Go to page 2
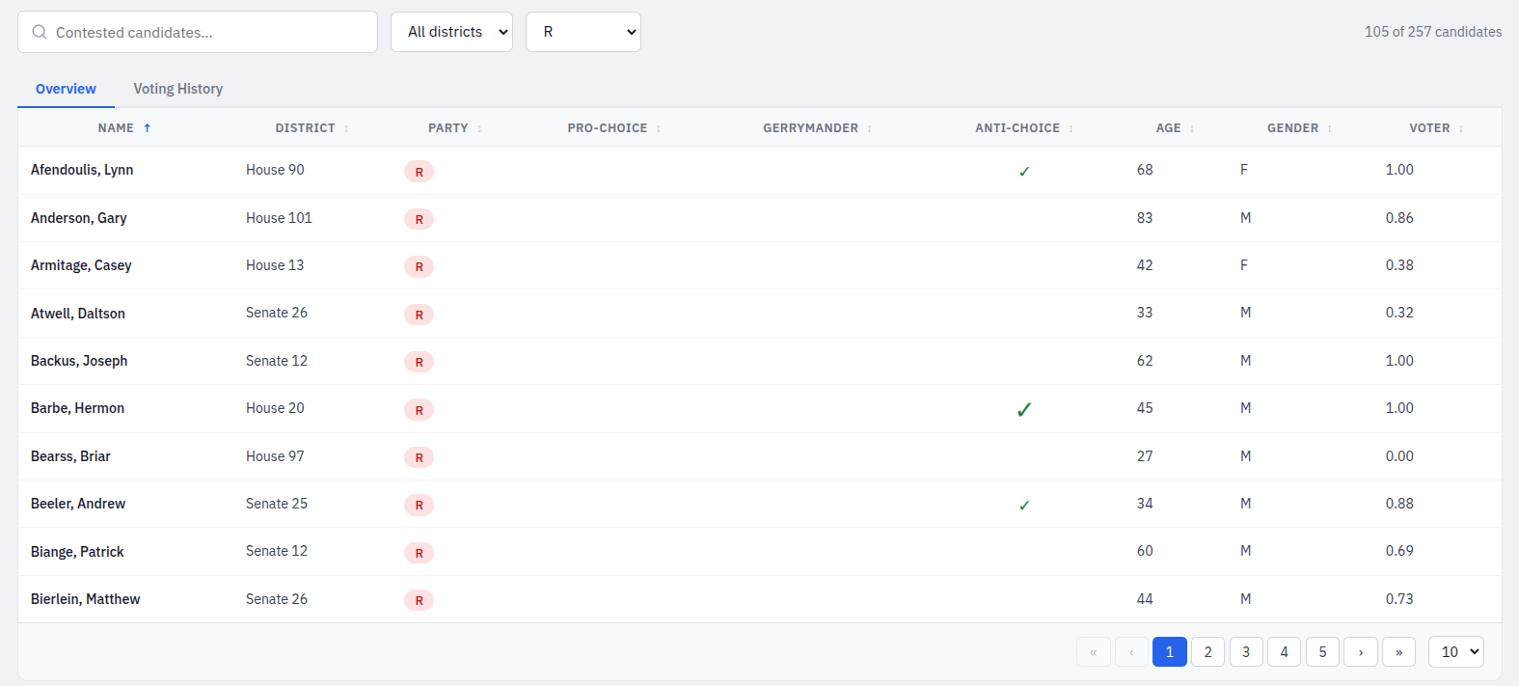The height and width of the screenshot is (686, 1519). pos(1207,652)
